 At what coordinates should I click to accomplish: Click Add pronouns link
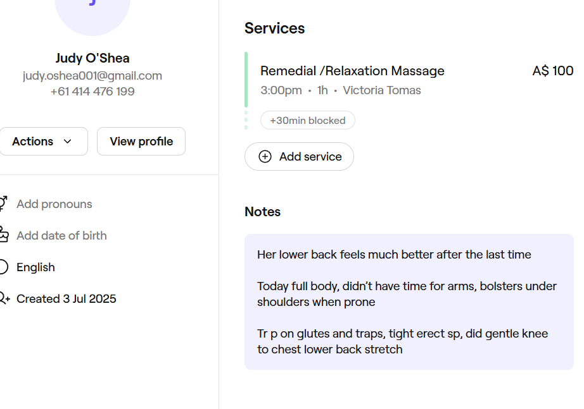pos(54,204)
